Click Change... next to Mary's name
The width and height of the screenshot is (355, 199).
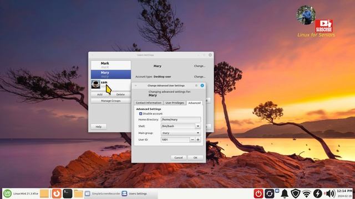[200, 66]
